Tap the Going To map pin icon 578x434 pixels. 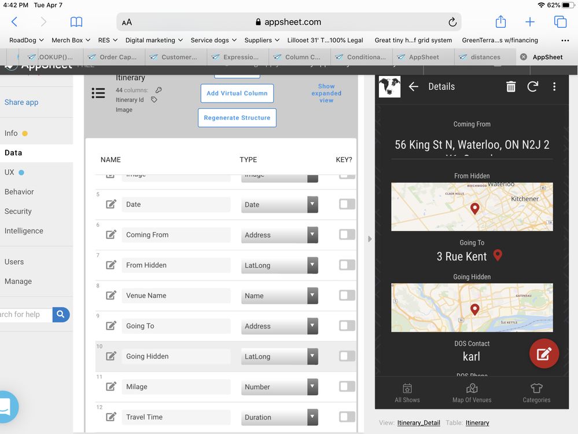(x=498, y=255)
